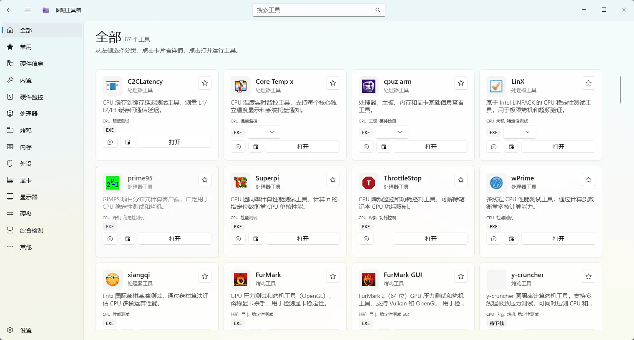Click comment icon on C2CLatency card
Viewport: 634px width, 340px height.
(110, 142)
